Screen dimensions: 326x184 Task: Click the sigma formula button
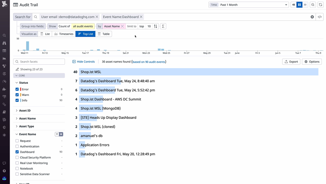click(163, 26)
